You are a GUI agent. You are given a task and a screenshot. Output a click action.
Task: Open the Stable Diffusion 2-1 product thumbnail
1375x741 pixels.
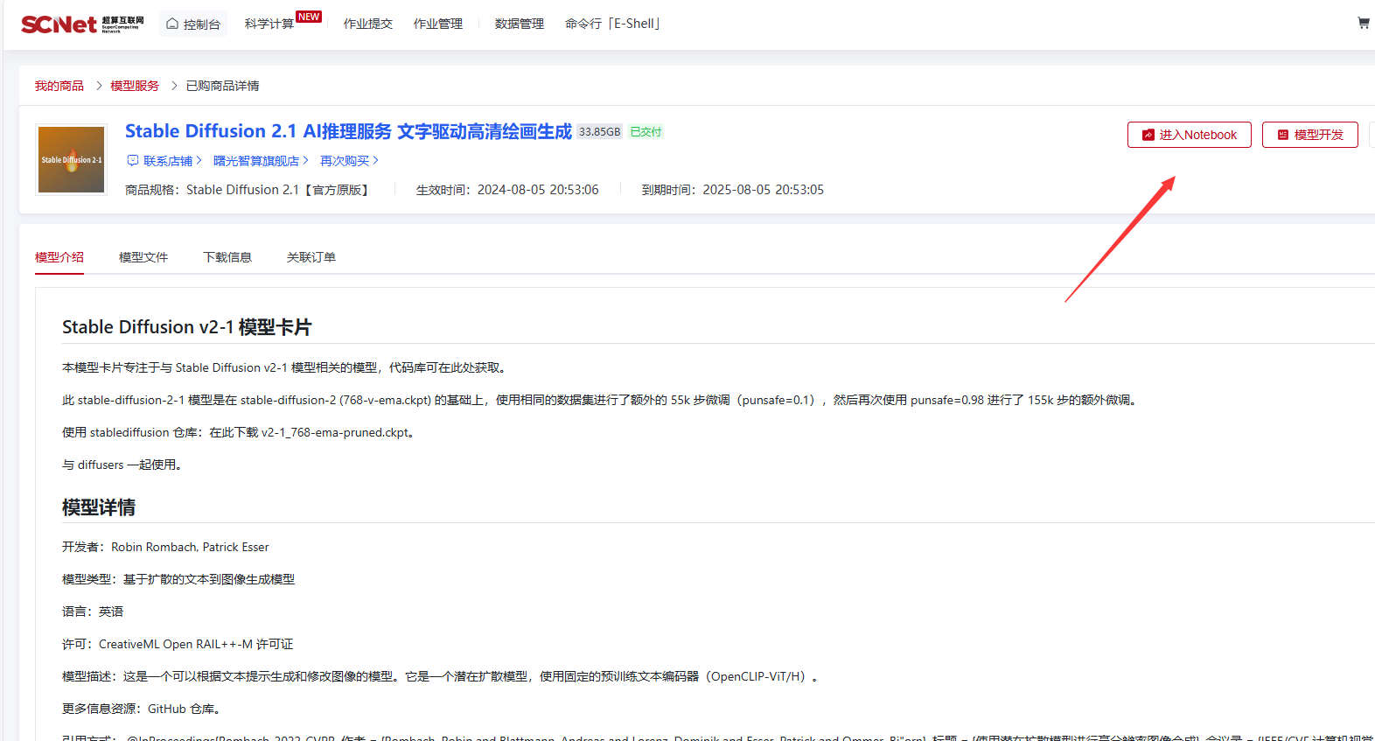tap(71, 159)
